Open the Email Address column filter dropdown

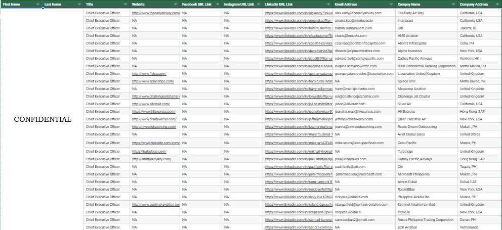(391, 5)
